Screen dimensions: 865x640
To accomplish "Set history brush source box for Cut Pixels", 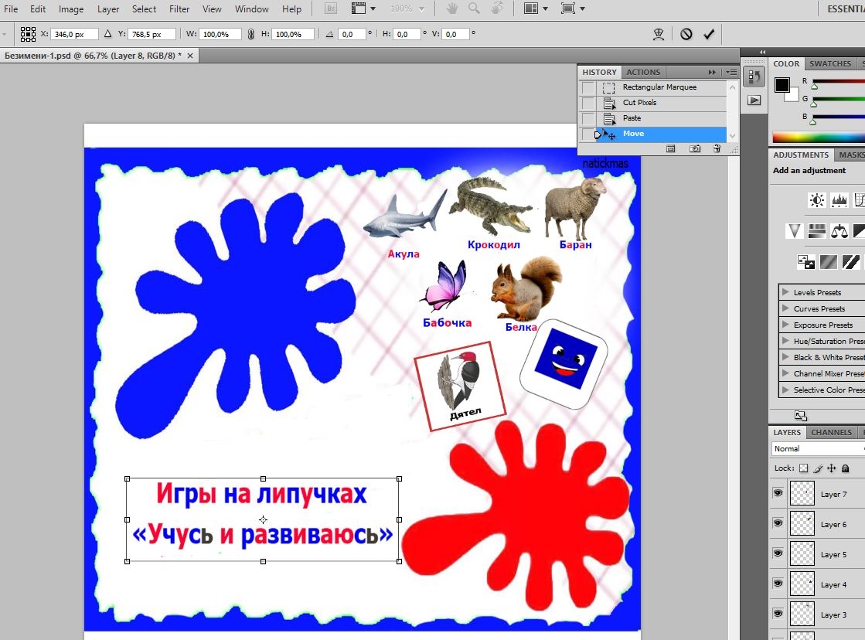I will [x=588, y=103].
